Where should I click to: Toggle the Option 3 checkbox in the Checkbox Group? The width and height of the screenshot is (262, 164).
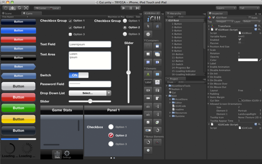(70, 34)
